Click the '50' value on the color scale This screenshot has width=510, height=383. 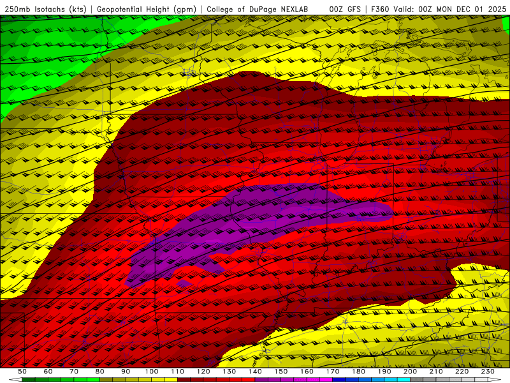22,372
